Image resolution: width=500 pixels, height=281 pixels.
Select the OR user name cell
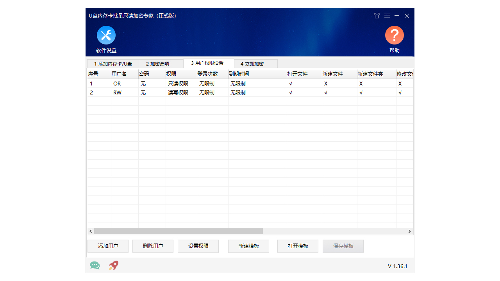pos(125,84)
